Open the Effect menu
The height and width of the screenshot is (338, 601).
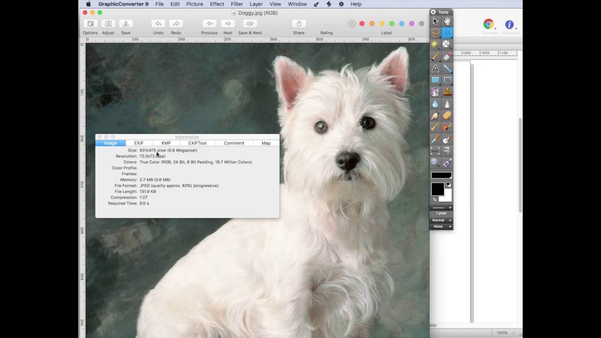coord(217,4)
